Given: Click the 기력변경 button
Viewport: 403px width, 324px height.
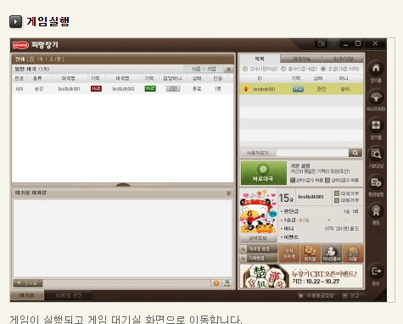Looking at the screenshot, I should click(x=259, y=258).
